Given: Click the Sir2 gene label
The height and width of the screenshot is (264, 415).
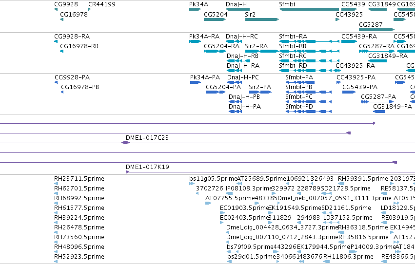Looking at the screenshot, I should 250,14.
